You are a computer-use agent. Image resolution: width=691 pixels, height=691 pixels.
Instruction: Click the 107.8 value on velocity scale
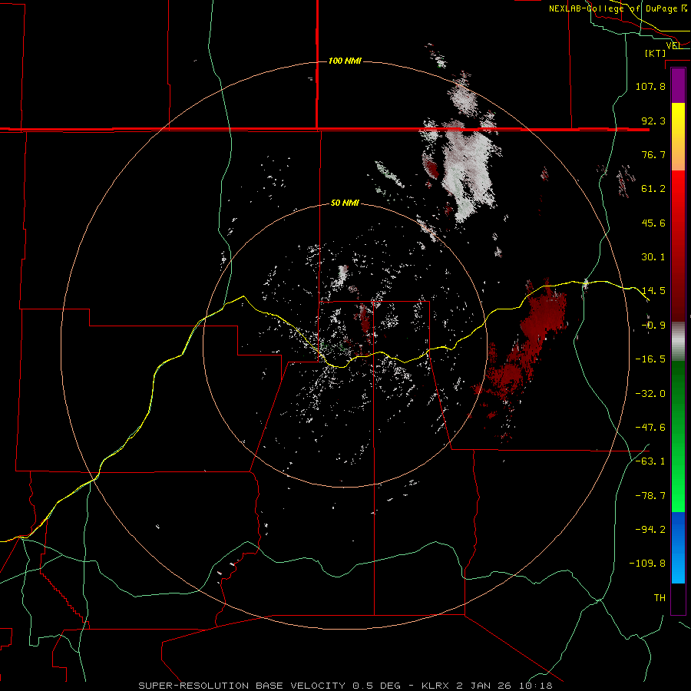650,86
